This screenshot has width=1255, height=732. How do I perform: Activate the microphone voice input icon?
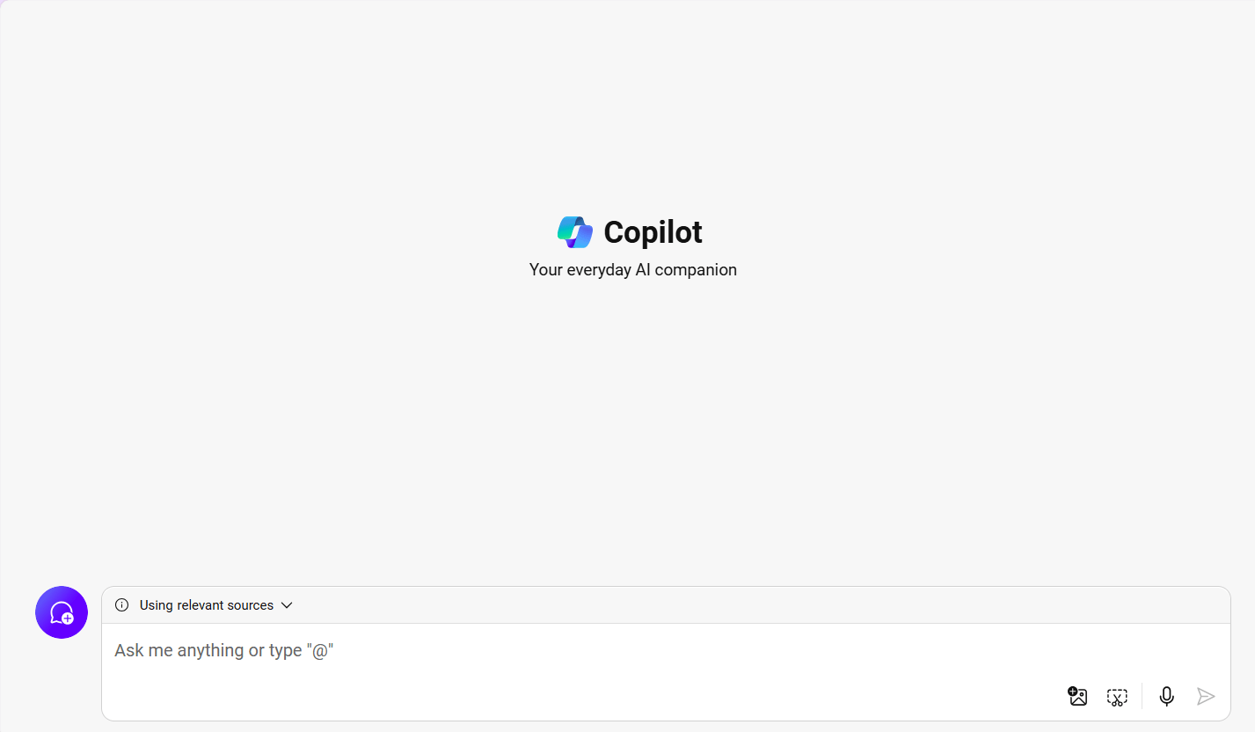coord(1167,696)
